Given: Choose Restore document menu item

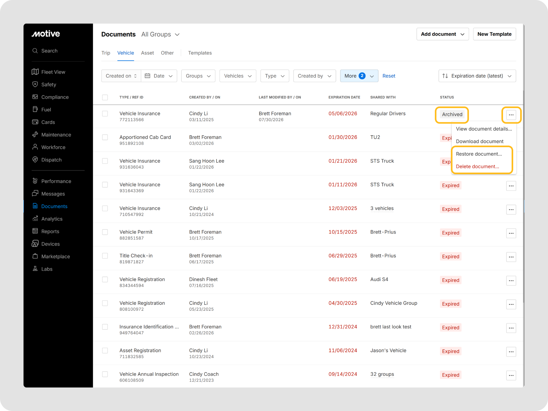Looking at the screenshot, I should click(x=484, y=154).
